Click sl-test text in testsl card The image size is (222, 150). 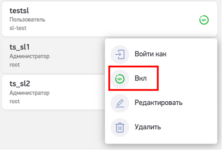tap(18, 28)
